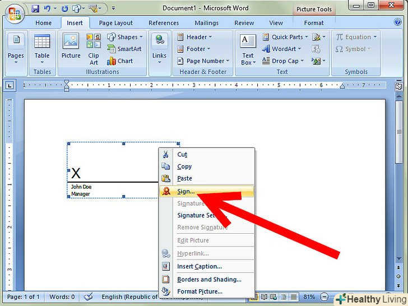This screenshot has height=306, width=408.
Task: Open the Word Help question icon
Action: click(x=397, y=22)
